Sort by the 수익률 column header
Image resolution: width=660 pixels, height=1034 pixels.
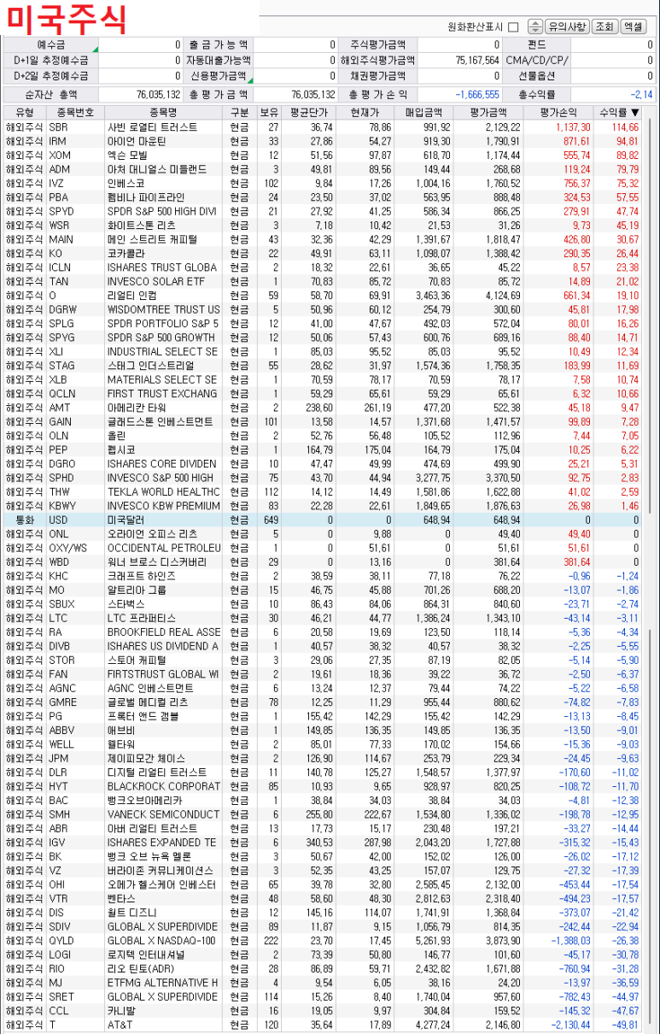click(x=618, y=113)
